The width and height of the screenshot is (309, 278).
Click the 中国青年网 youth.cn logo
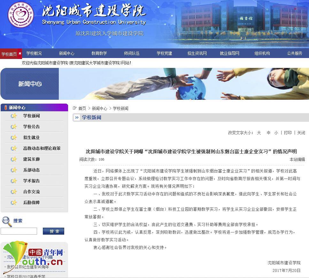(34, 257)
